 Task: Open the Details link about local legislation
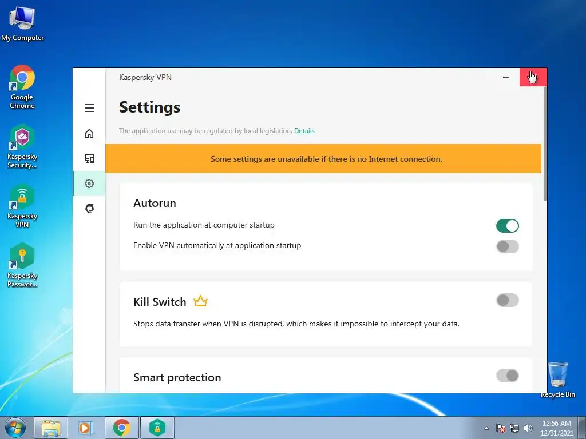304,131
